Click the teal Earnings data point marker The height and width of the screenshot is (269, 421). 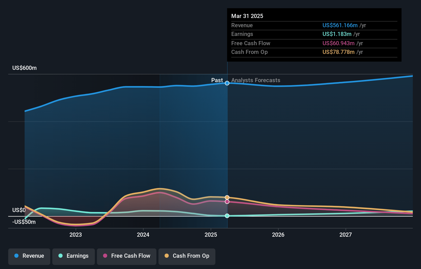click(227, 216)
